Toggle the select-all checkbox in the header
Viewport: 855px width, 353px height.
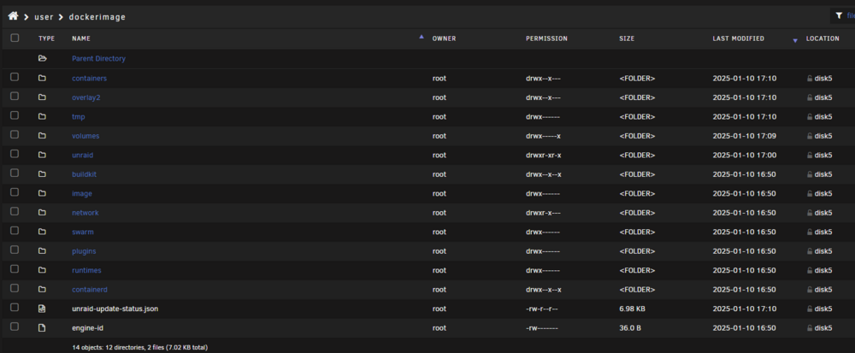(x=15, y=38)
